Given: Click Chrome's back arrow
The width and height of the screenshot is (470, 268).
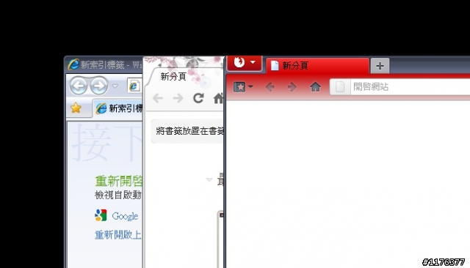Looking at the screenshot, I should pyautogui.click(x=158, y=98).
